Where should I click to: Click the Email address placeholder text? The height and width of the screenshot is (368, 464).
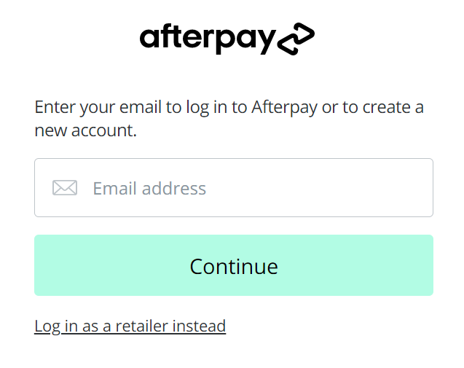149,188
